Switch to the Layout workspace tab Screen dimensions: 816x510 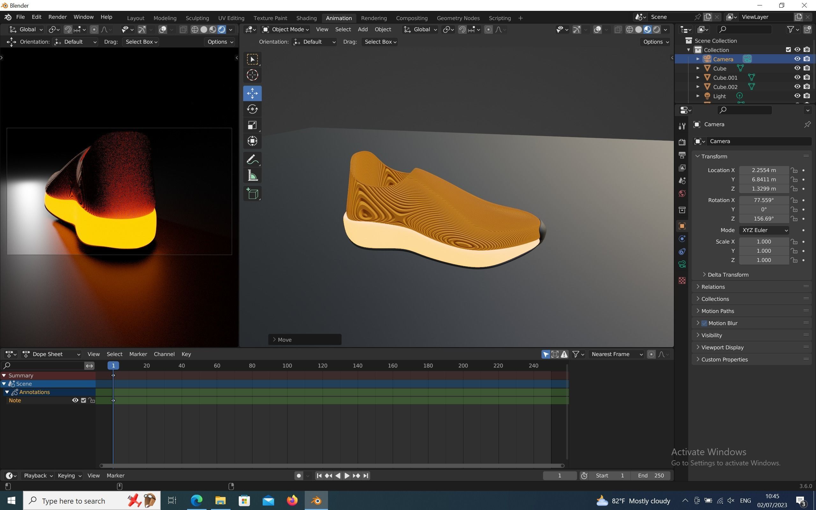pyautogui.click(x=135, y=18)
